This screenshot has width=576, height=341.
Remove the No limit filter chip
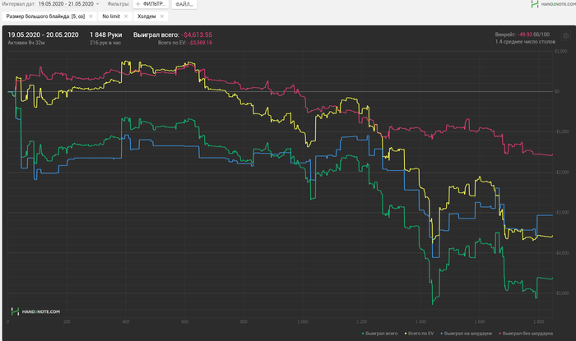tap(126, 16)
